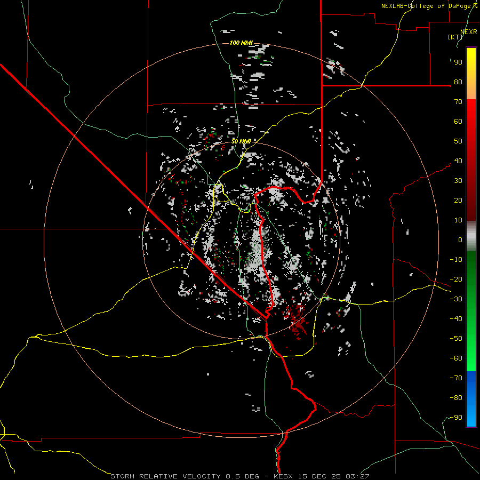Click the -70 value on the velocity scale
This screenshot has height=480, width=480.
[456, 378]
